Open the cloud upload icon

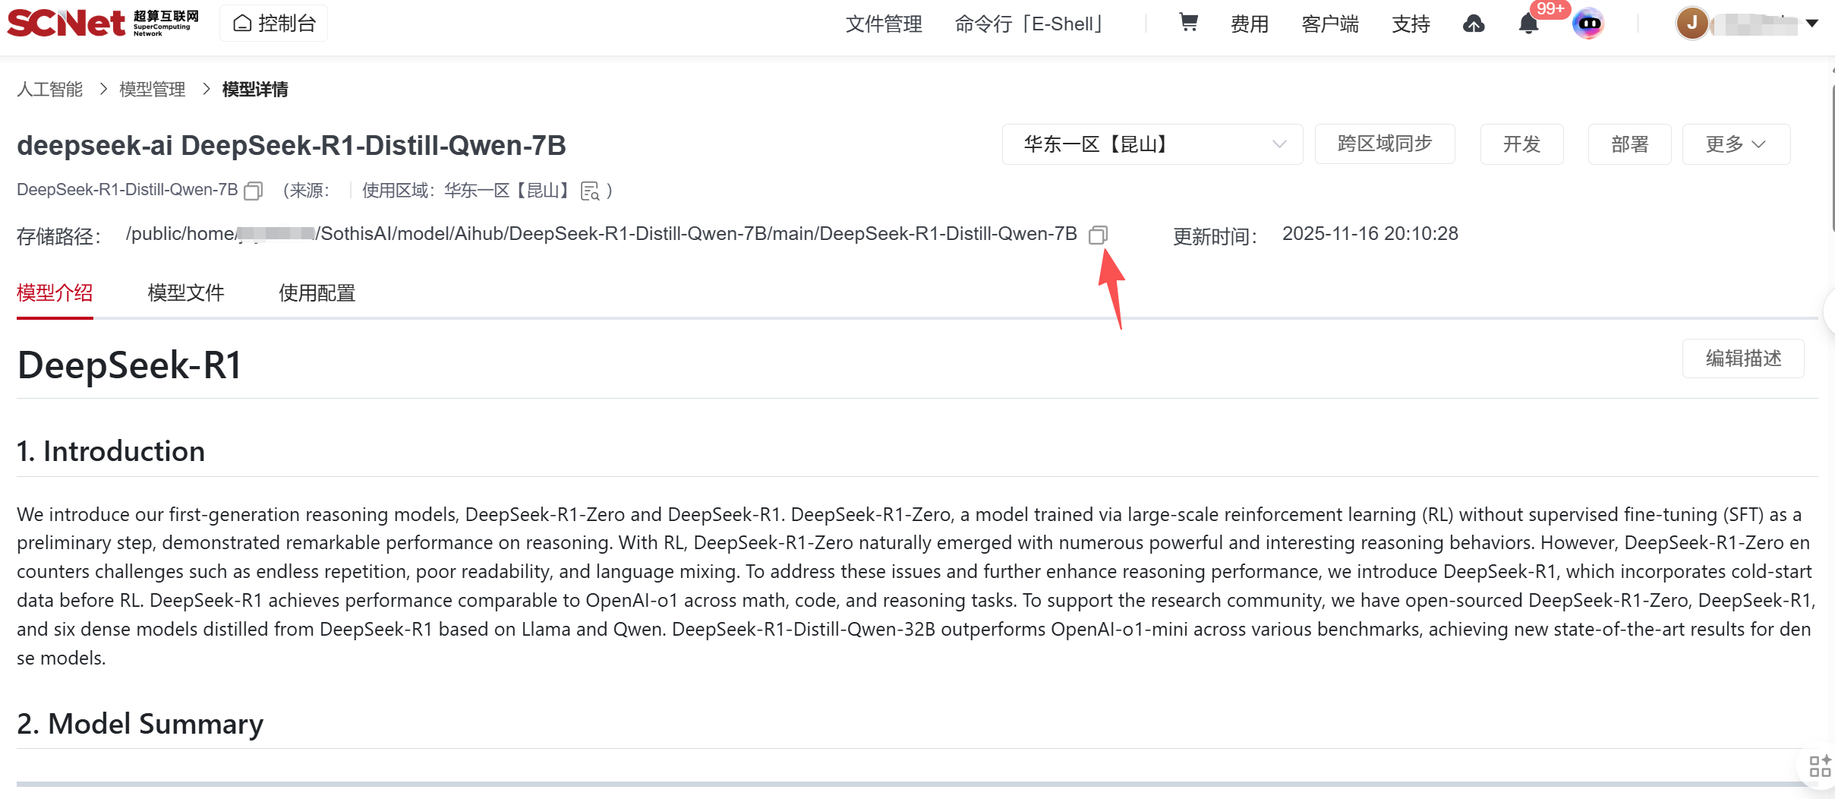[1474, 24]
